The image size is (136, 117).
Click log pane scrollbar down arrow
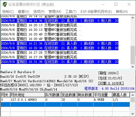tap(133, 67)
